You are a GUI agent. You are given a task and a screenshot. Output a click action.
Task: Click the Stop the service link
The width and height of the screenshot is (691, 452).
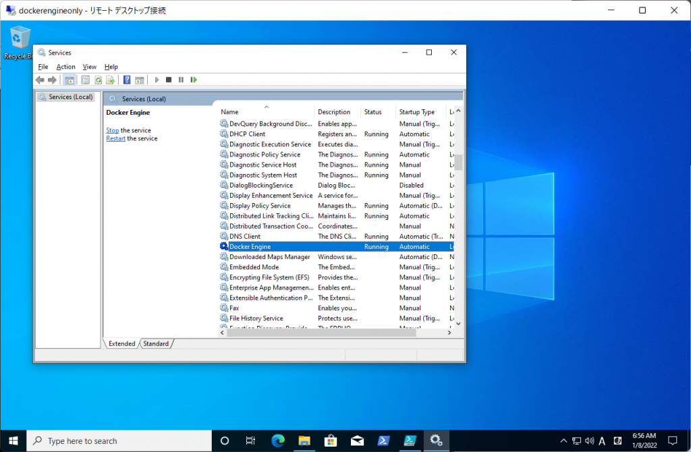112,130
